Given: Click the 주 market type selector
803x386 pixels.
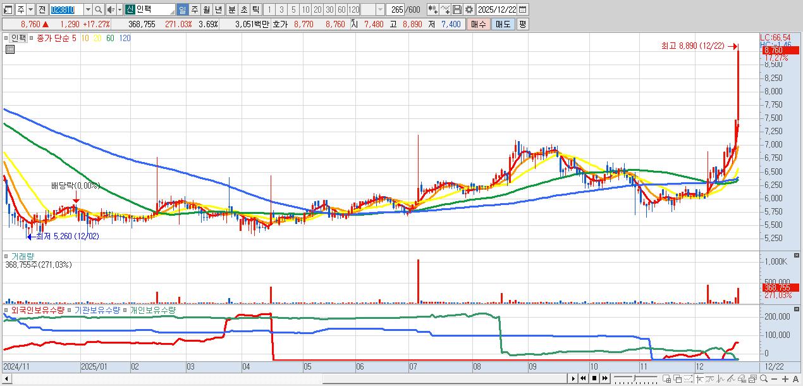Looking at the screenshot, I should pyautogui.click(x=21, y=9).
